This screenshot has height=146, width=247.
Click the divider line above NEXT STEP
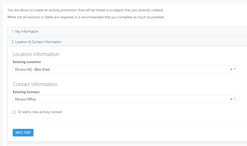[127, 123]
